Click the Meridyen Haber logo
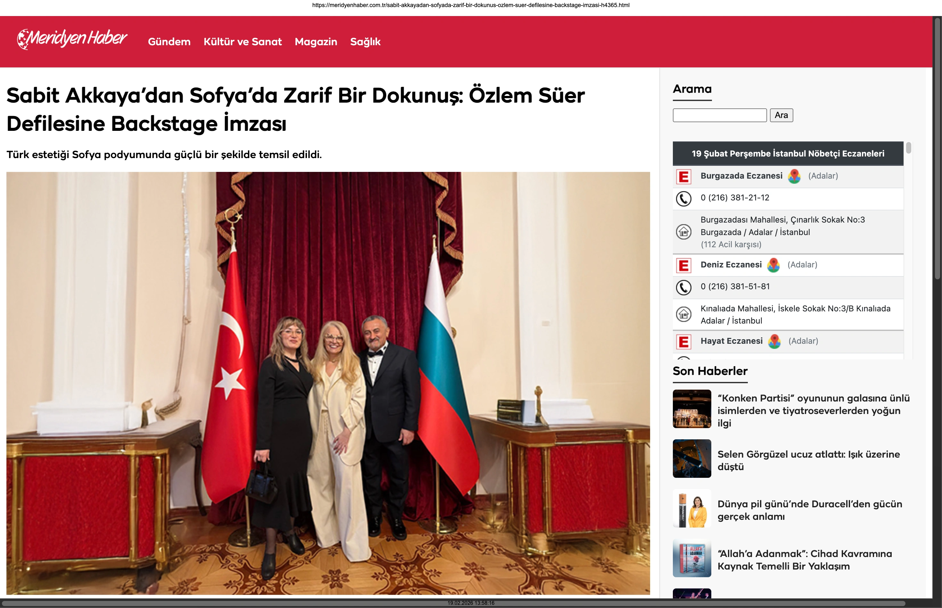942x608 pixels. (x=72, y=39)
